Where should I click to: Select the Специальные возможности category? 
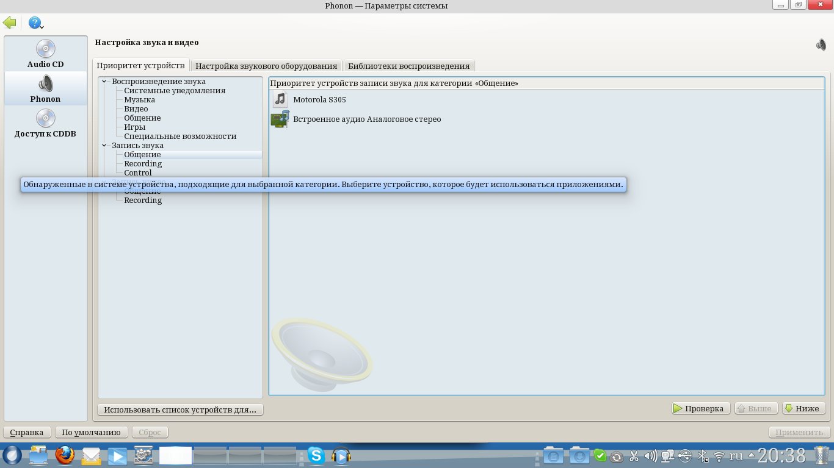(x=180, y=136)
